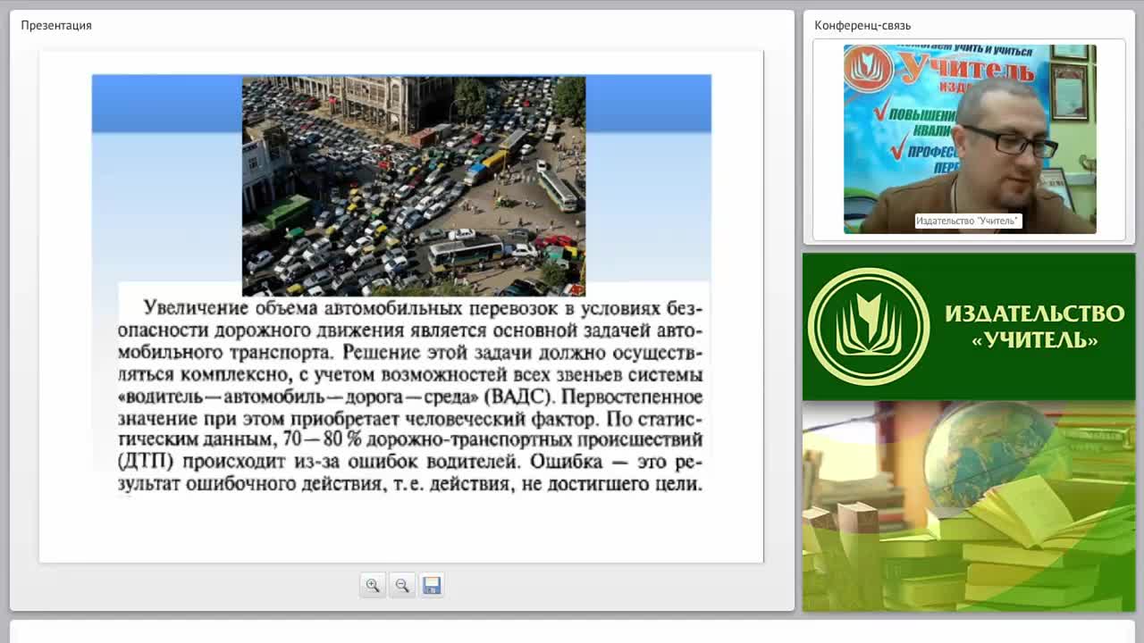Click the 70—80 % statistic in slide text
This screenshot has width=1144, height=643.
pos(323,440)
